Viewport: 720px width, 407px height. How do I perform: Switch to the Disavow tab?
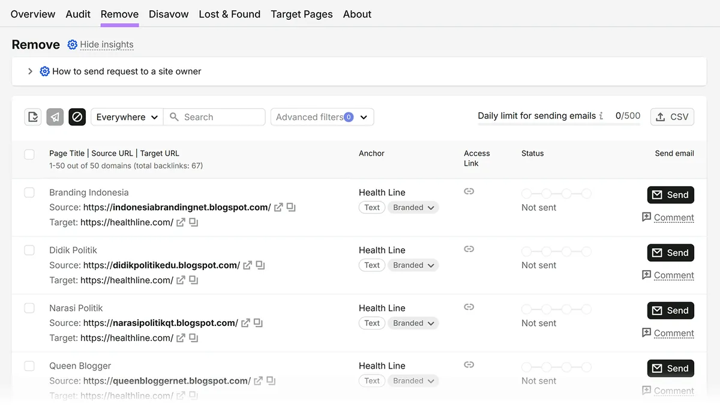click(169, 14)
